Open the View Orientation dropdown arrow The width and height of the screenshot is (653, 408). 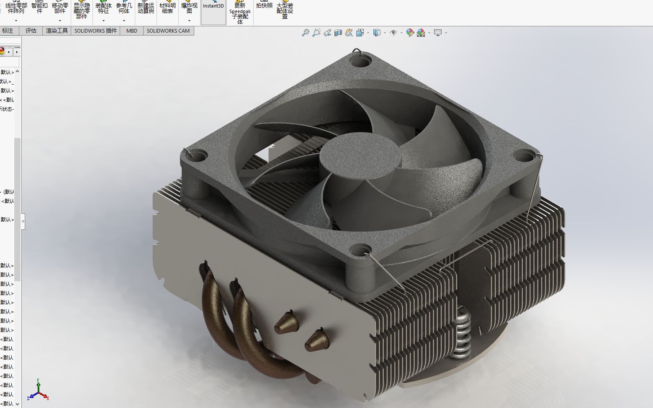pyautogui.click(x=368, y=33)
